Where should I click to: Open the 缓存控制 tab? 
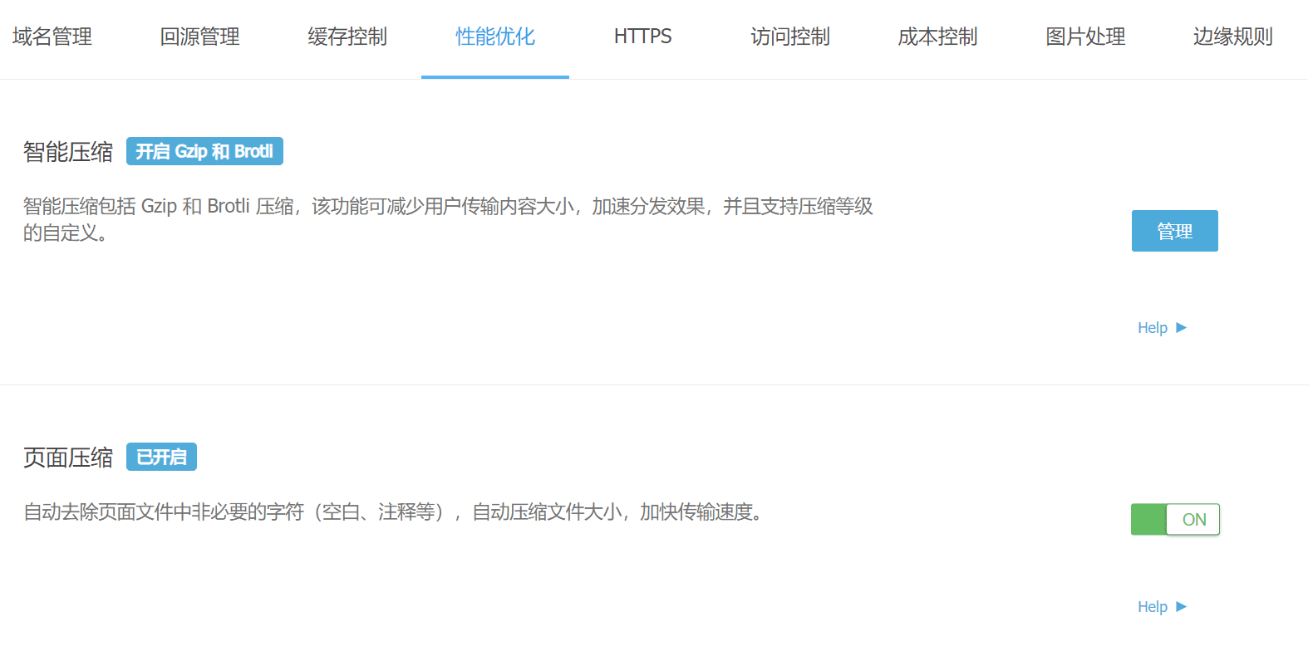click(347, 37)
